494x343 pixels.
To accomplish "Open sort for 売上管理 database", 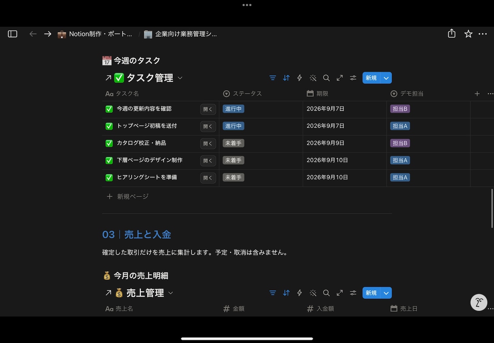I will coord(286,293).
